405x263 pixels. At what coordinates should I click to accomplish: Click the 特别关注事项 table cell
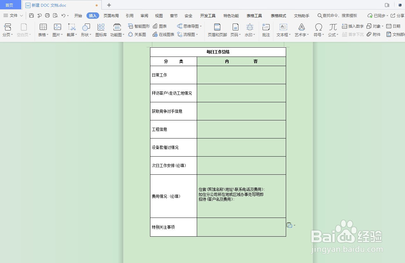[x=174, y=227]
